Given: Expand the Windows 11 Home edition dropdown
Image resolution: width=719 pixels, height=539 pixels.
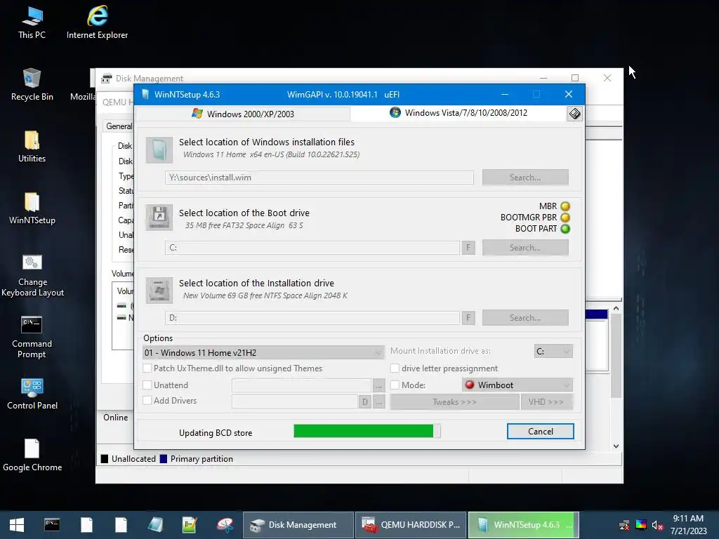Looking at the screenshot, I should 263,352.
